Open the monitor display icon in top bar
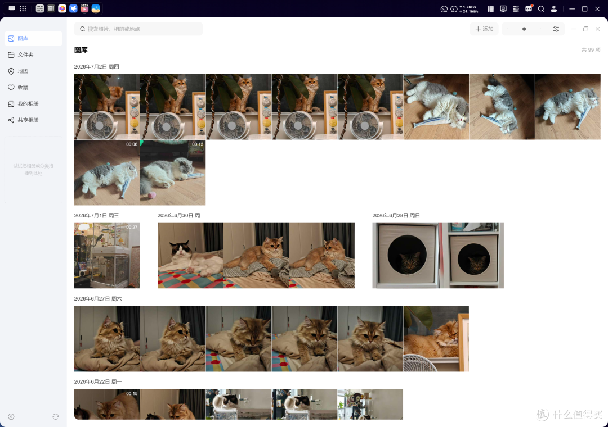Screen dimensions: 608x427 pyautogui.click(x=503, y=8)
